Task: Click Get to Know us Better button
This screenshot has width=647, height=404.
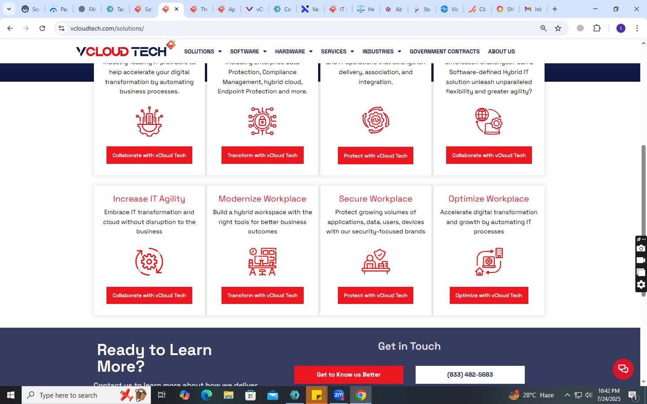Action: point(349,375)
